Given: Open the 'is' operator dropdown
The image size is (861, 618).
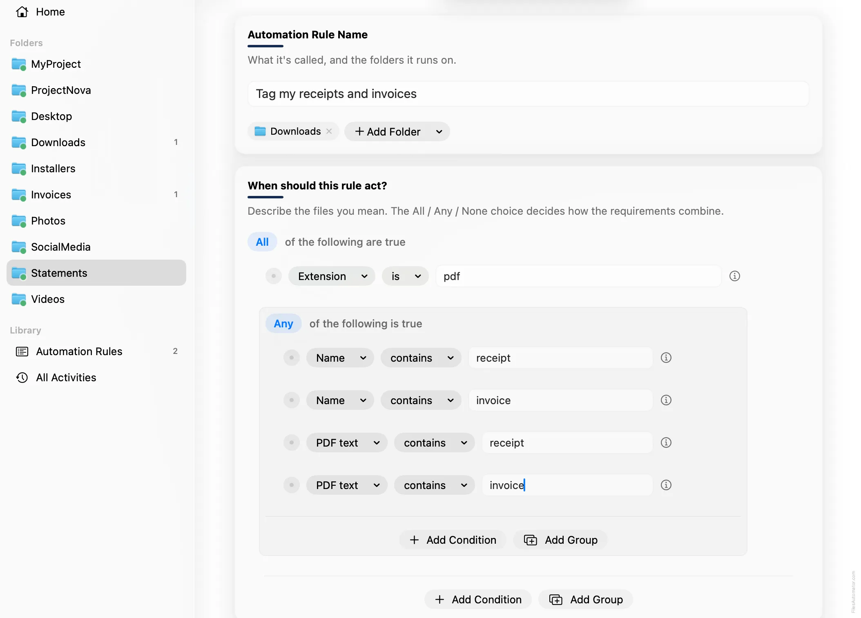Looking at the screenshot, I should tap(405, 276).
